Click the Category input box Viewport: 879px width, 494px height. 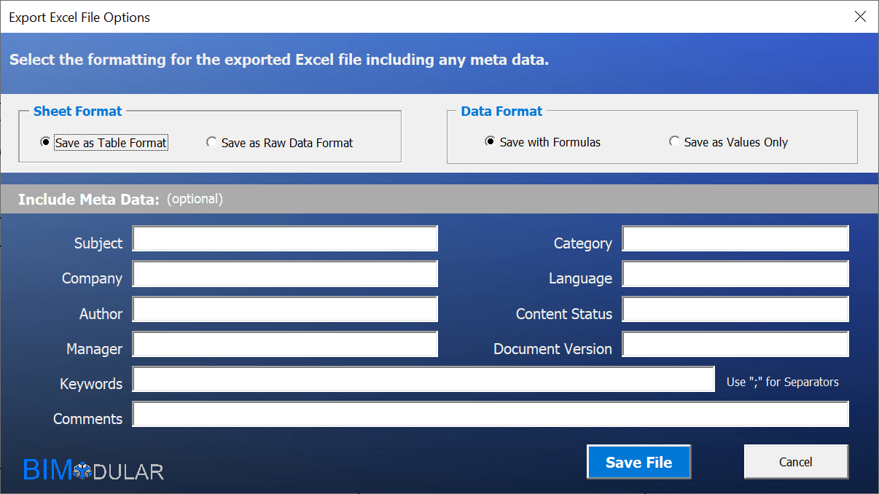tap(735, 239)
